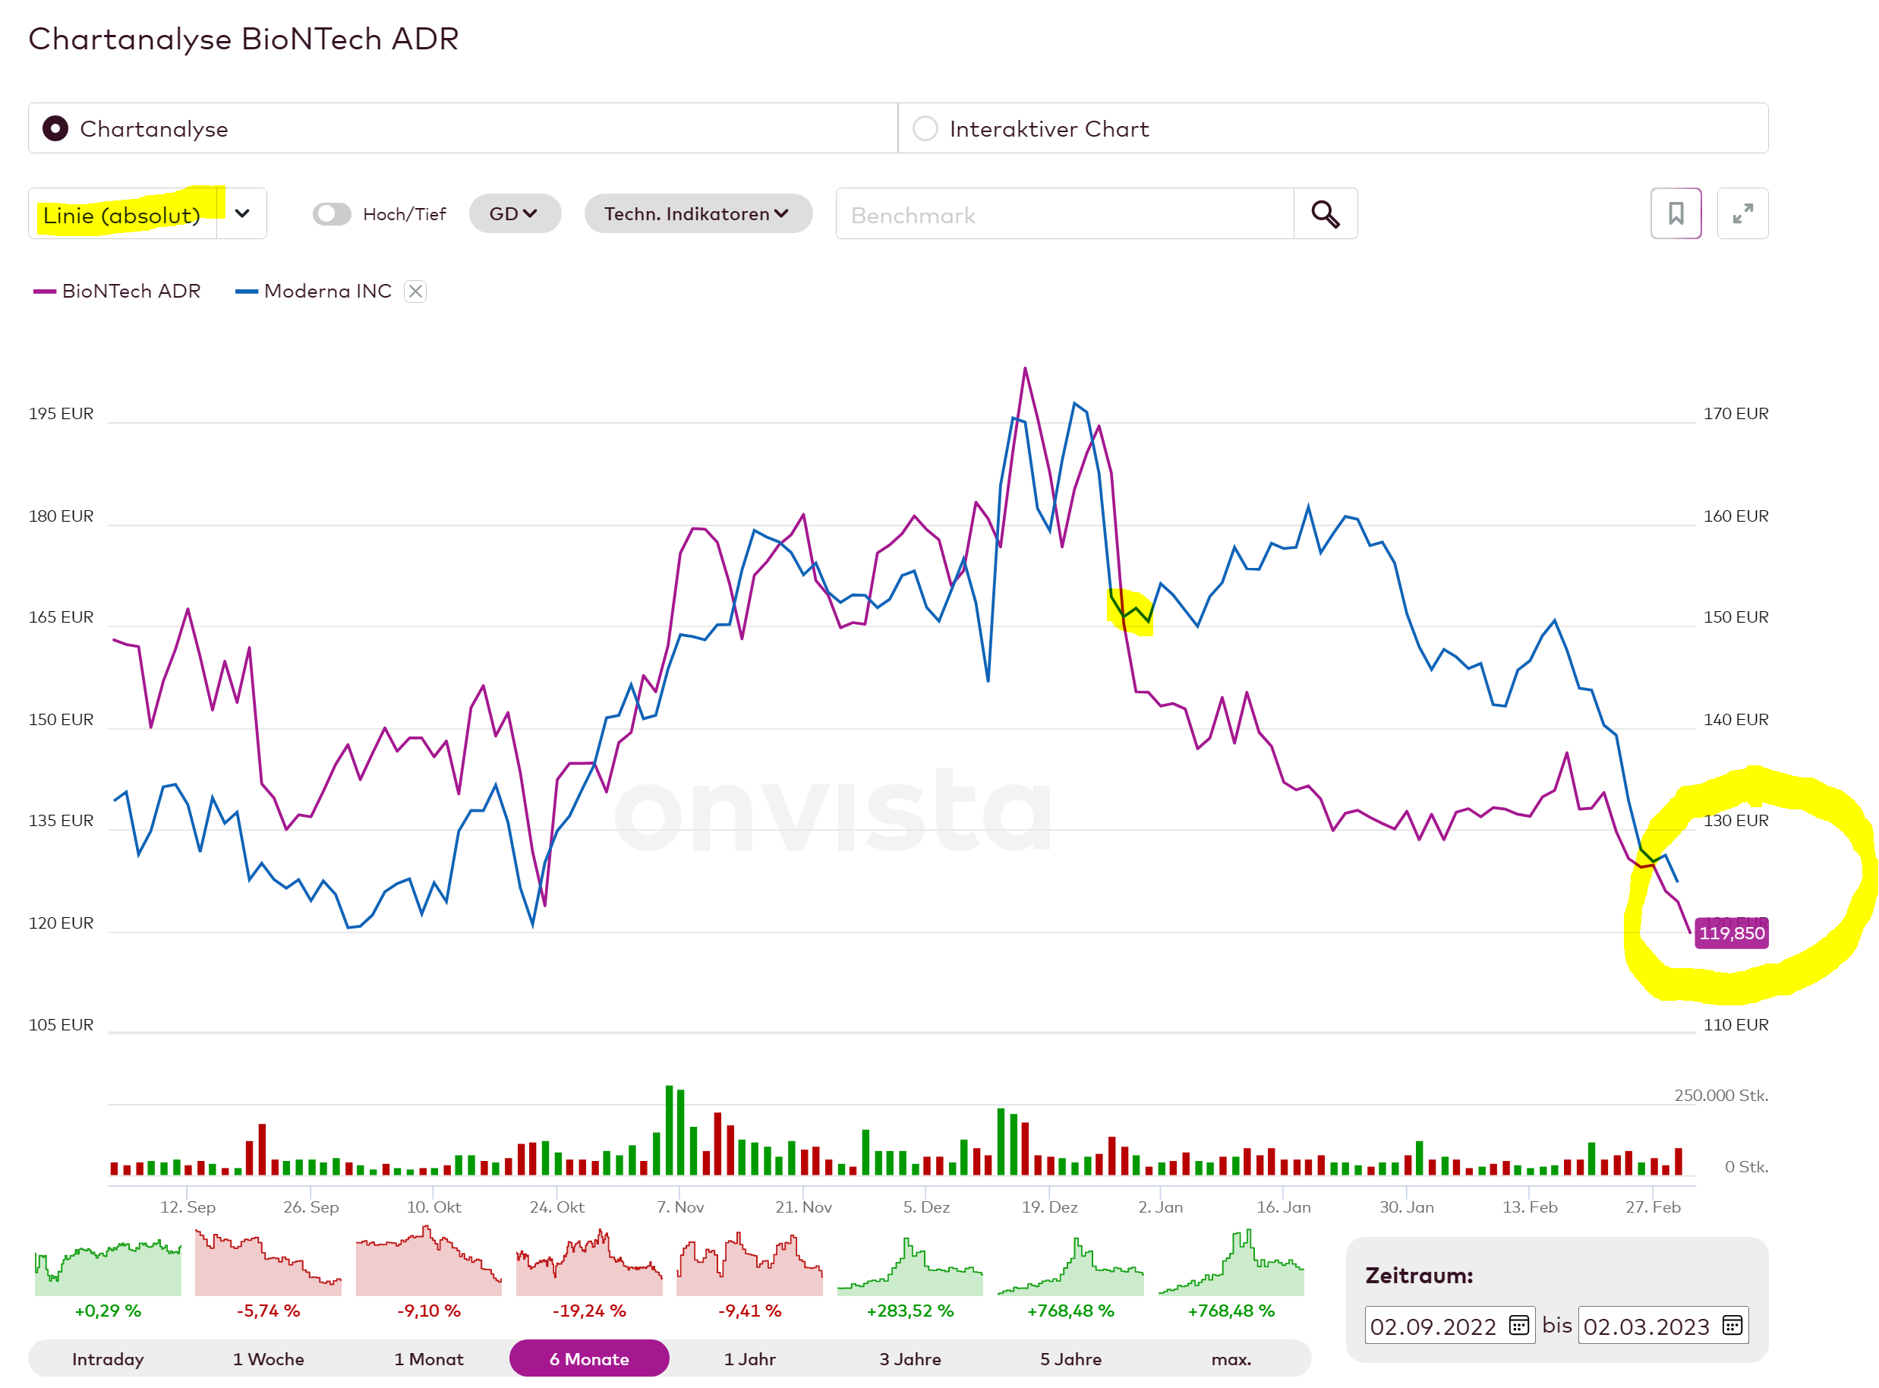
Task: Remove the Moderna INC comparison via its X icon
Action: 415,292
